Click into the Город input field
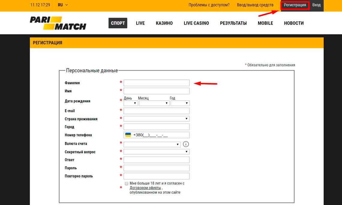Viewport: 342px width, 205px height. pos(156,127)
